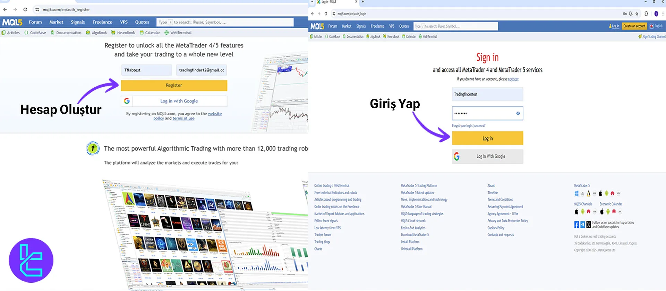Click the Google logo beside 'Log in With Google'

(x=457, y=157)
